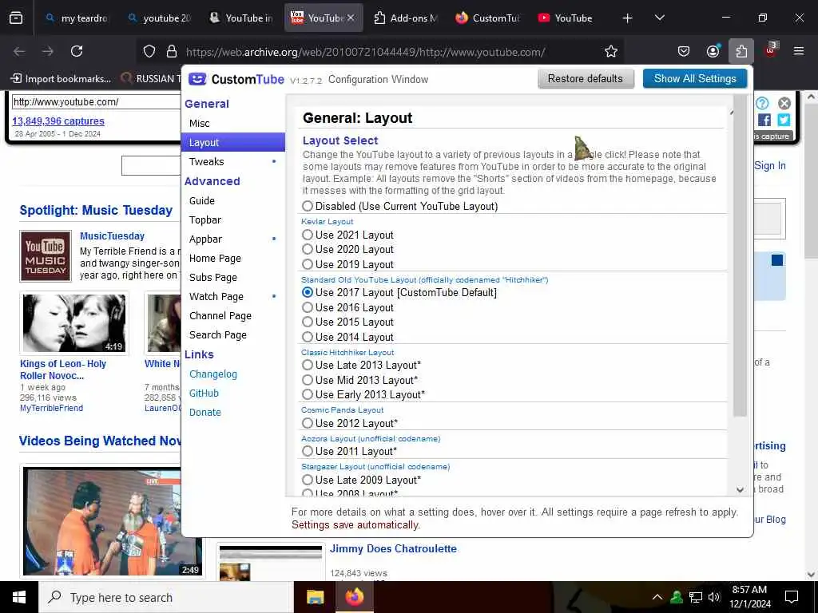818x613 pixels.
Task: Open the Donate link
Action: tap(205, 413)
